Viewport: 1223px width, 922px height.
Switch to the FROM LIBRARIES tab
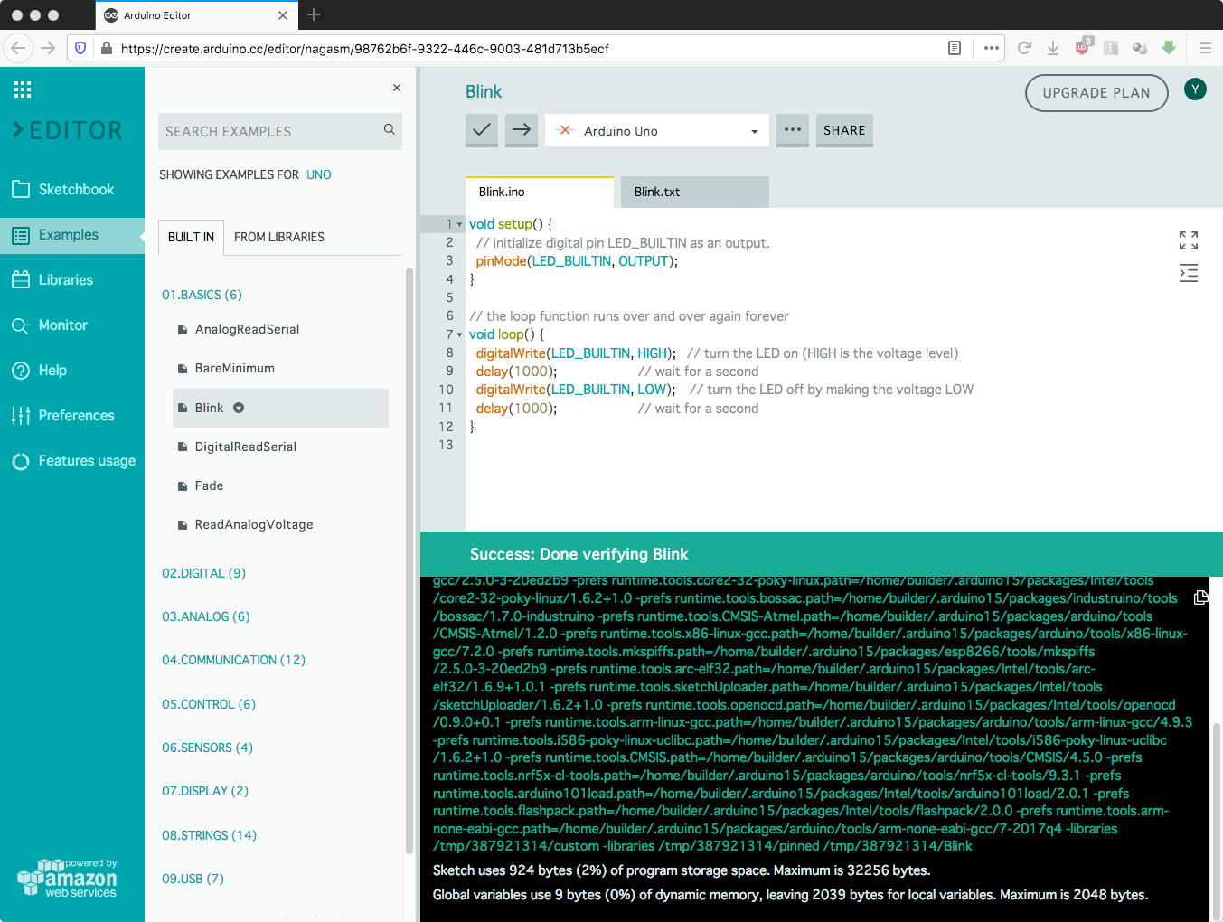point(278,237)
